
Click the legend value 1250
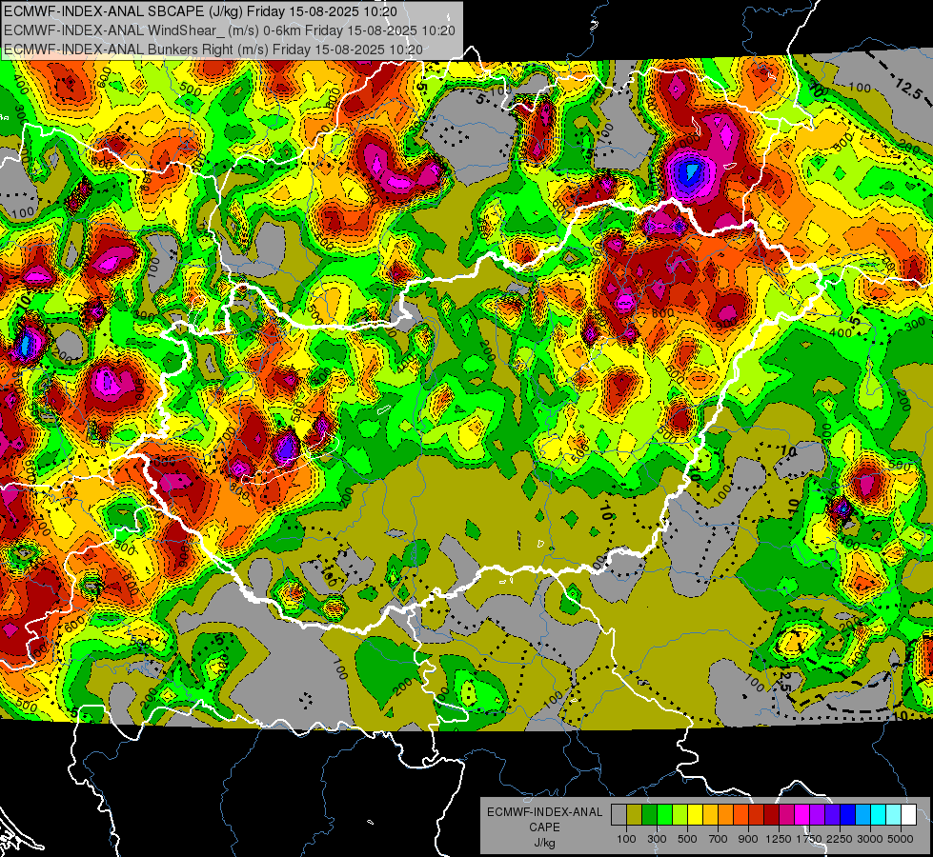pos(779,839)
